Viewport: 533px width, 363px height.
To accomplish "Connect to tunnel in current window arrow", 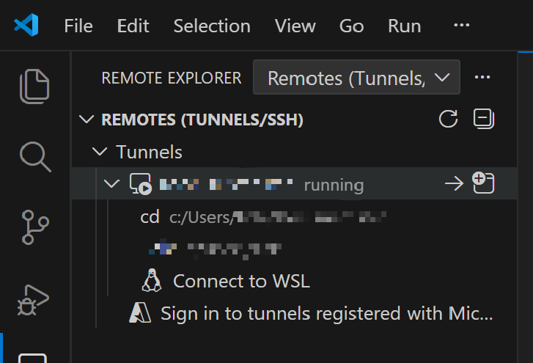I will click(455, 184).
